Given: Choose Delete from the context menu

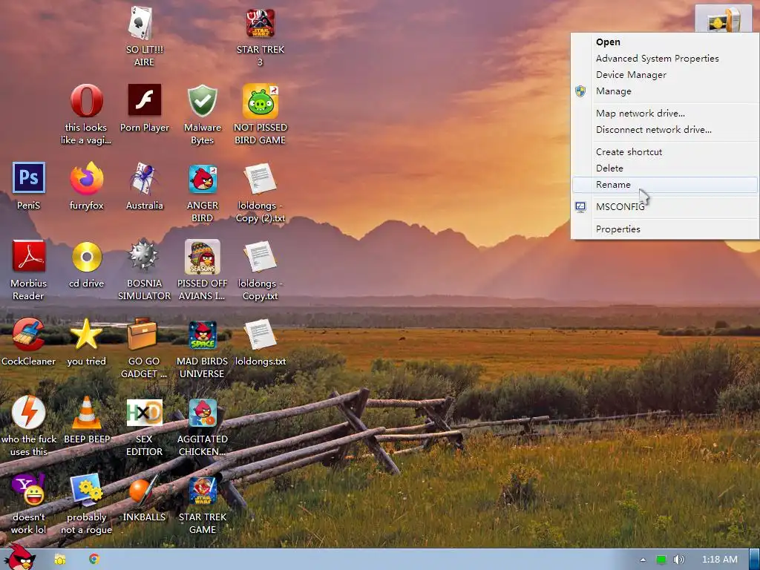Looking at the screenshot, I should (664, 168).
